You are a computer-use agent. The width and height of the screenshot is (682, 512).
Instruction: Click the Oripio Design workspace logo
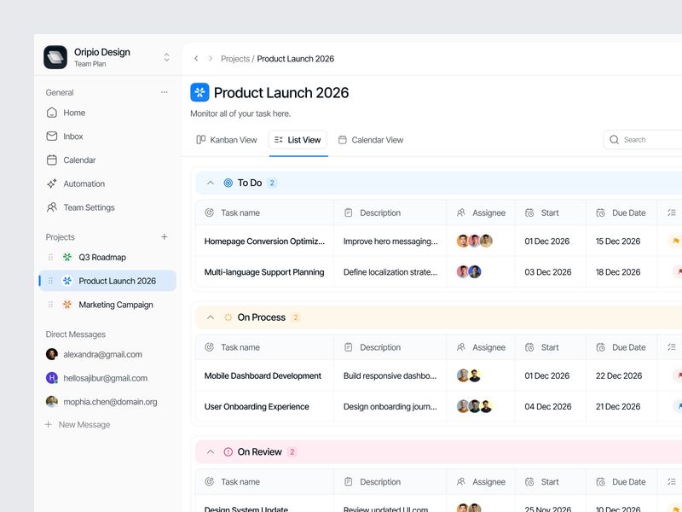(55, 57)
